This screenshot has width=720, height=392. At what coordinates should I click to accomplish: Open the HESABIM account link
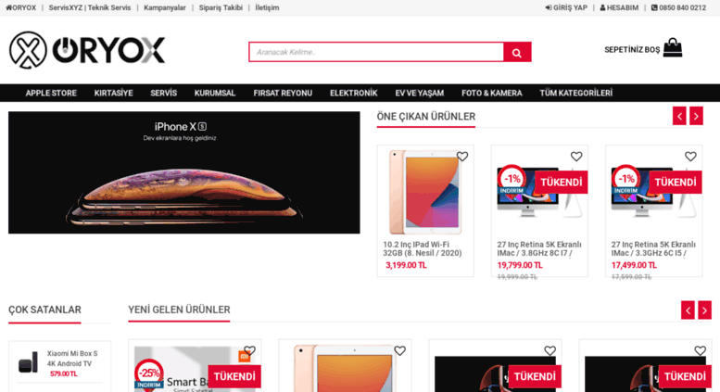coord(619,7)
